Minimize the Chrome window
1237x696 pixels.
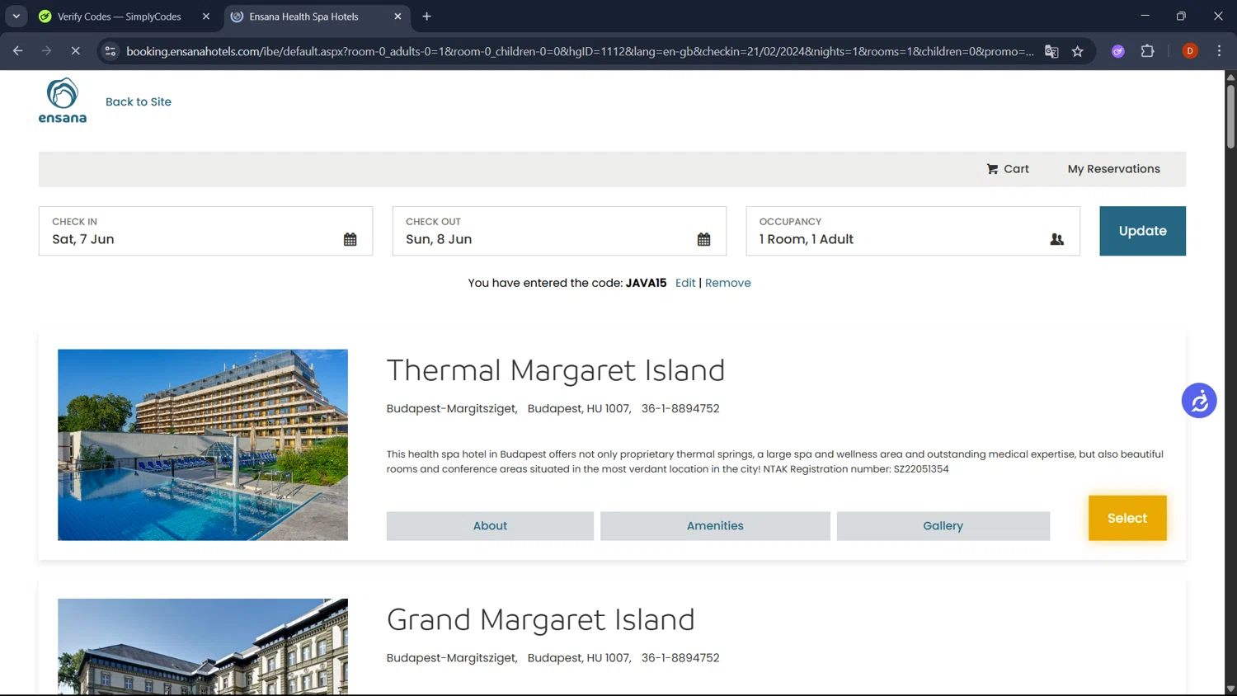click(x=1145, y=16)
